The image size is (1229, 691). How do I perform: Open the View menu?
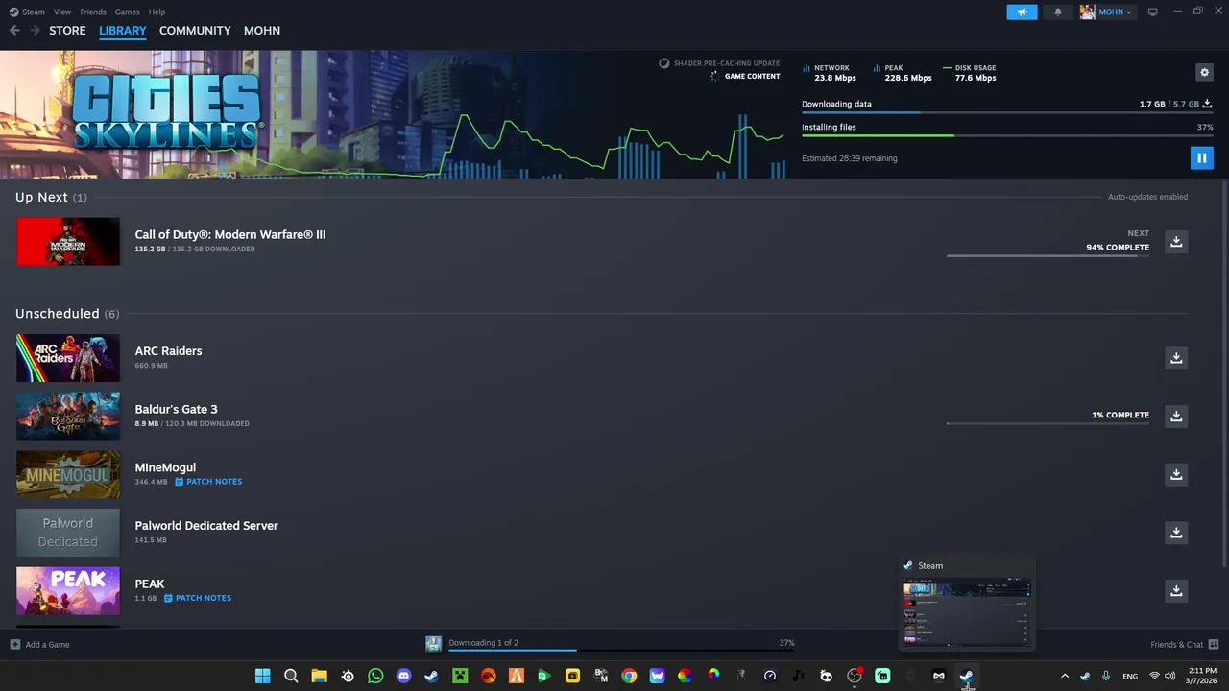(x=62, y=12)
